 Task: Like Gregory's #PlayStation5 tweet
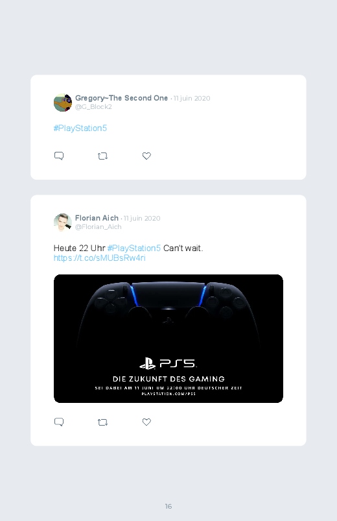click(146, 156)
